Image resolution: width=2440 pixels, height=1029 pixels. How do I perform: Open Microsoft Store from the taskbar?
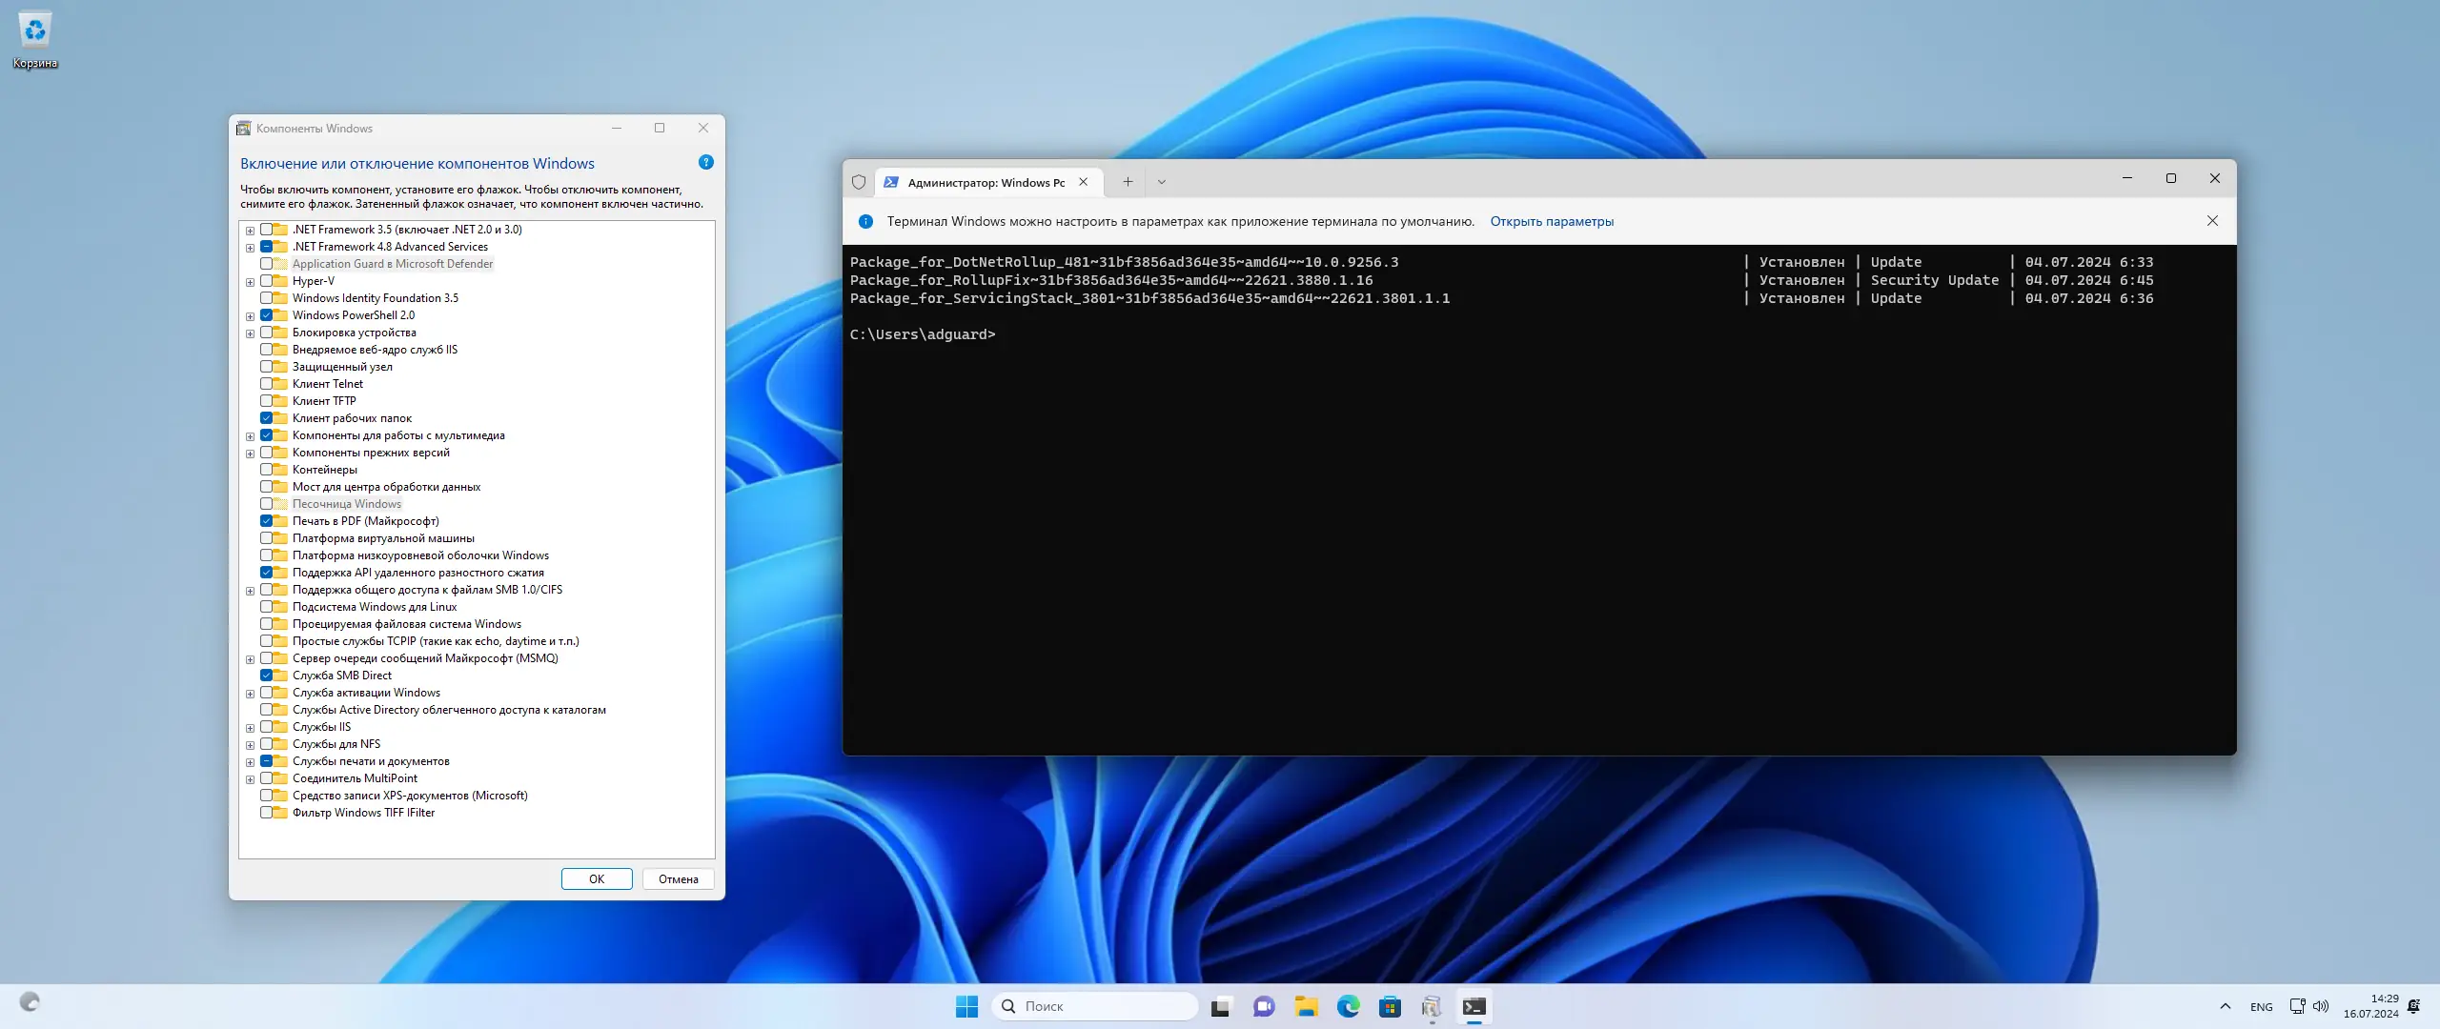coord(1390,1006)
